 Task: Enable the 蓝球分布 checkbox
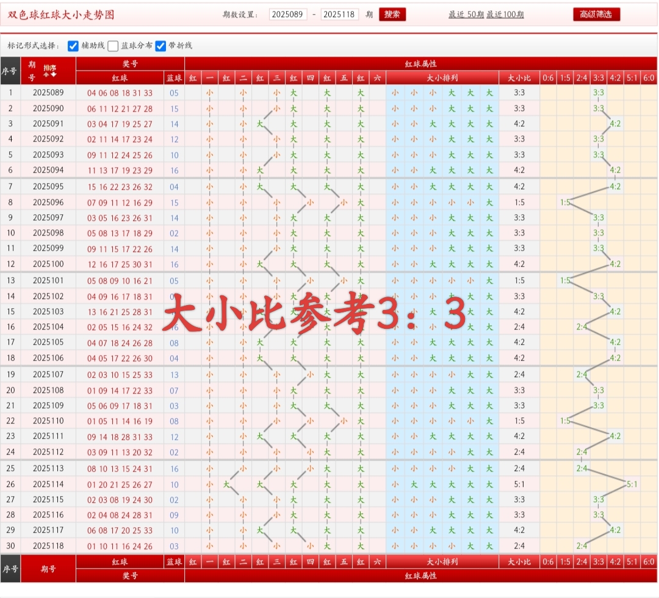point(113,45)
